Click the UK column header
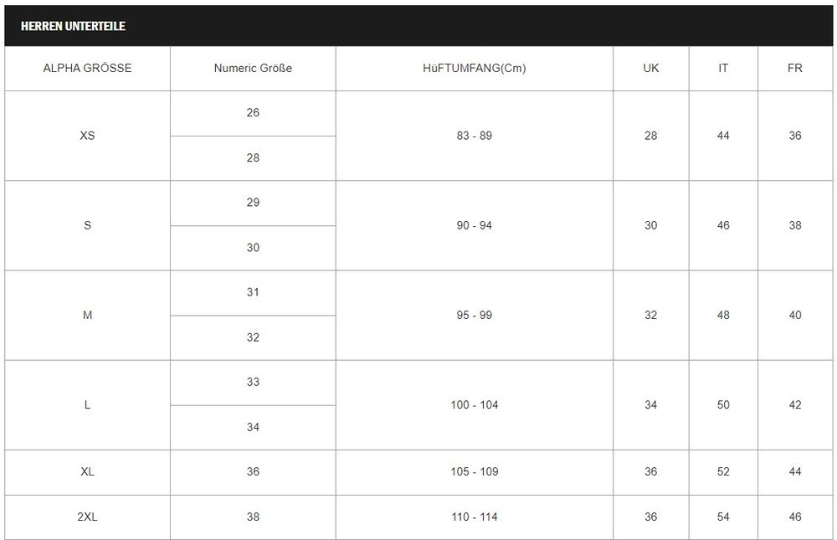Image resolution: width=837 pixels, height=540 pixels. pyautogui.click(x=651, y=68)
